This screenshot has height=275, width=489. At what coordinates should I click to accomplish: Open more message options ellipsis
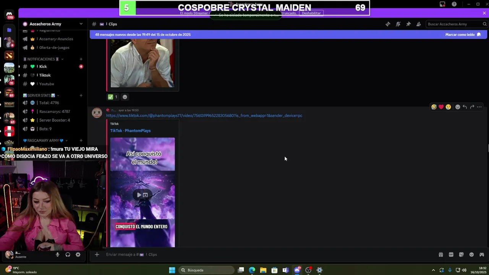tap(479, 107)
